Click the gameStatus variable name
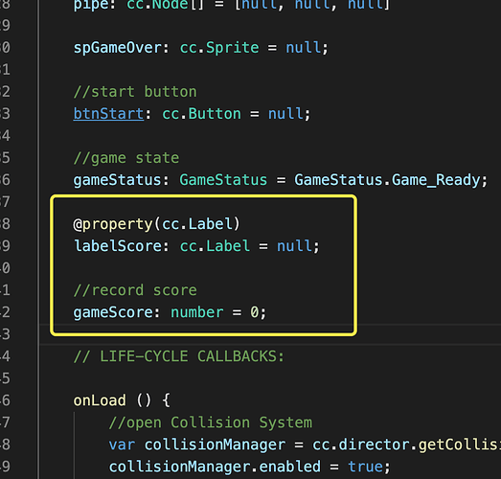501x479 pixels. pyautogui.click(x=117, y=180)
